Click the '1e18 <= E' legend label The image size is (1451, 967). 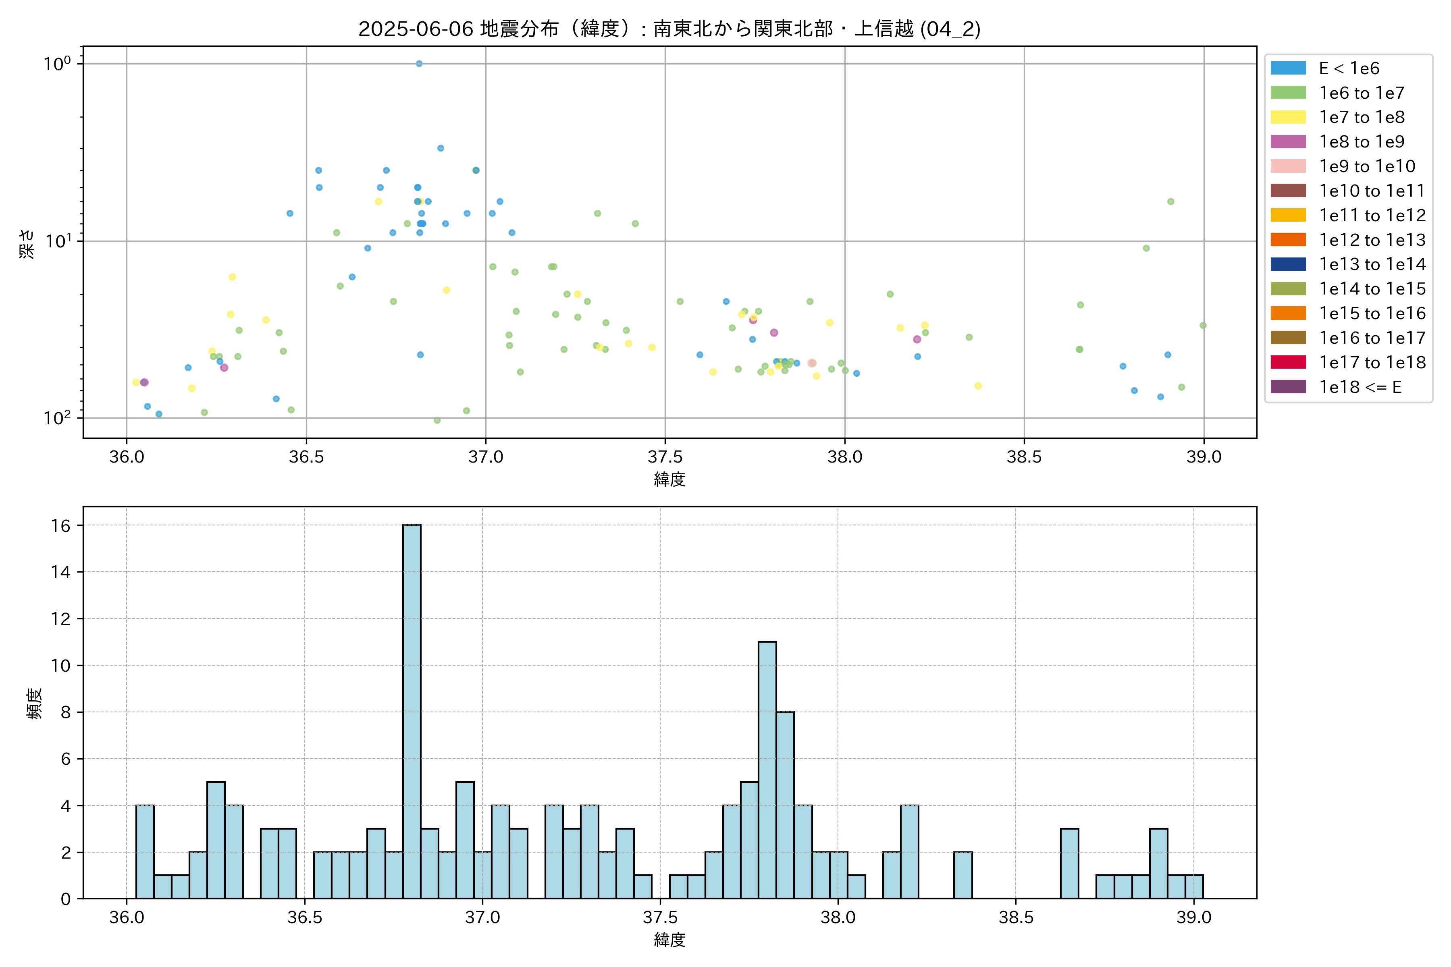[1360, 387]
